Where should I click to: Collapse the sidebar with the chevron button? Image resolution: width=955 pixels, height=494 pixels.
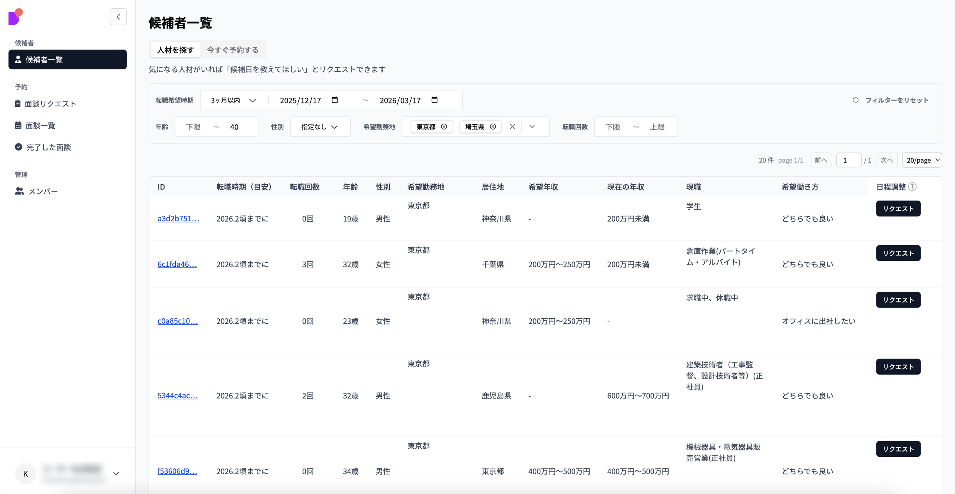pyautogui.click(x=118, y=17)
